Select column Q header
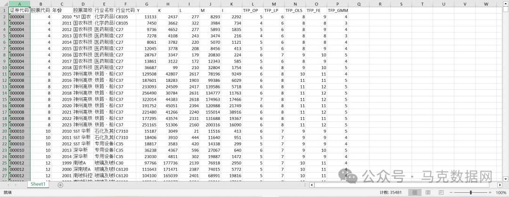 (x=359, y=4)
